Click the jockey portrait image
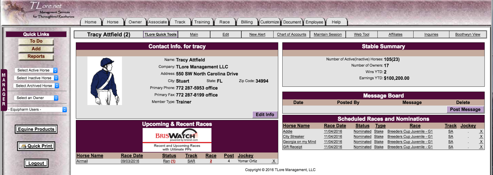The width and height of the screenshot is (493, 175). point(104,81)
